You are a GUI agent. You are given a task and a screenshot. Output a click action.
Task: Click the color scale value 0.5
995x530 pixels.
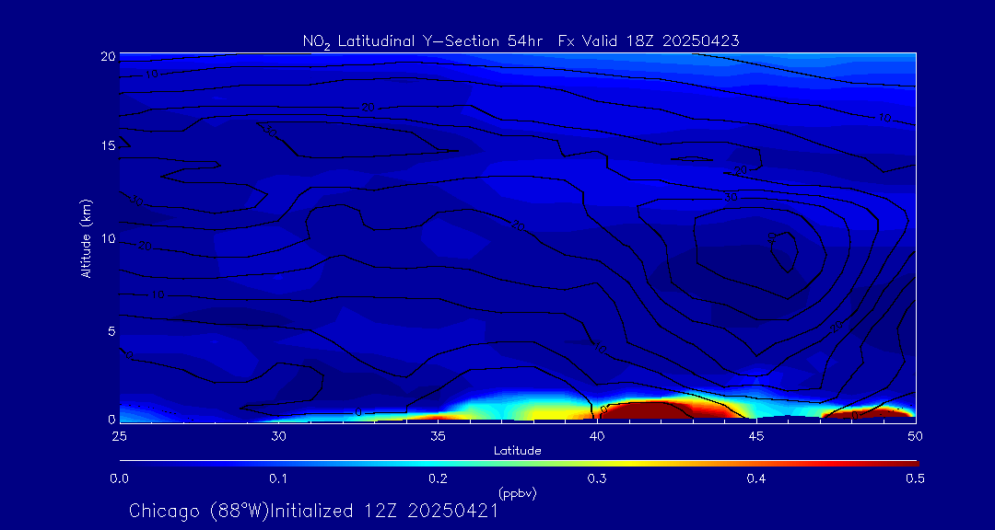coord(915,478)
